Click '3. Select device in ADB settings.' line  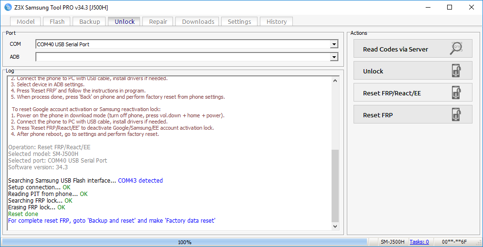[47, 84]
